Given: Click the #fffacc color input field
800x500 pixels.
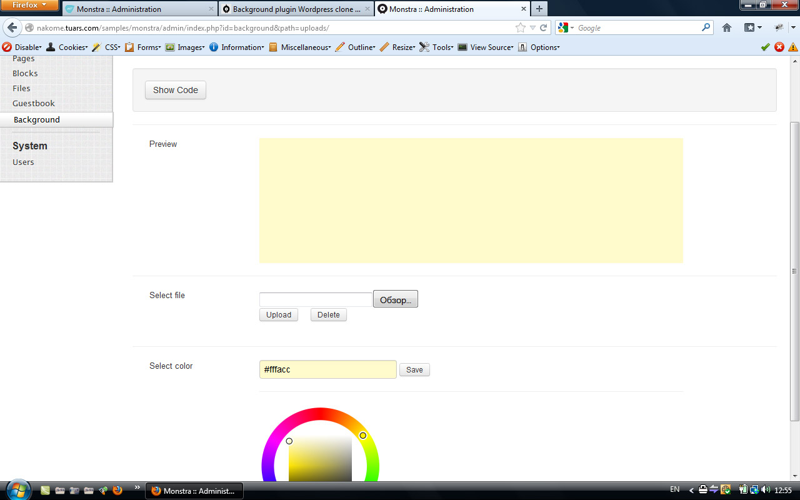Looking at the screenshot, I should pyautogui.click(x=327, y=369).
